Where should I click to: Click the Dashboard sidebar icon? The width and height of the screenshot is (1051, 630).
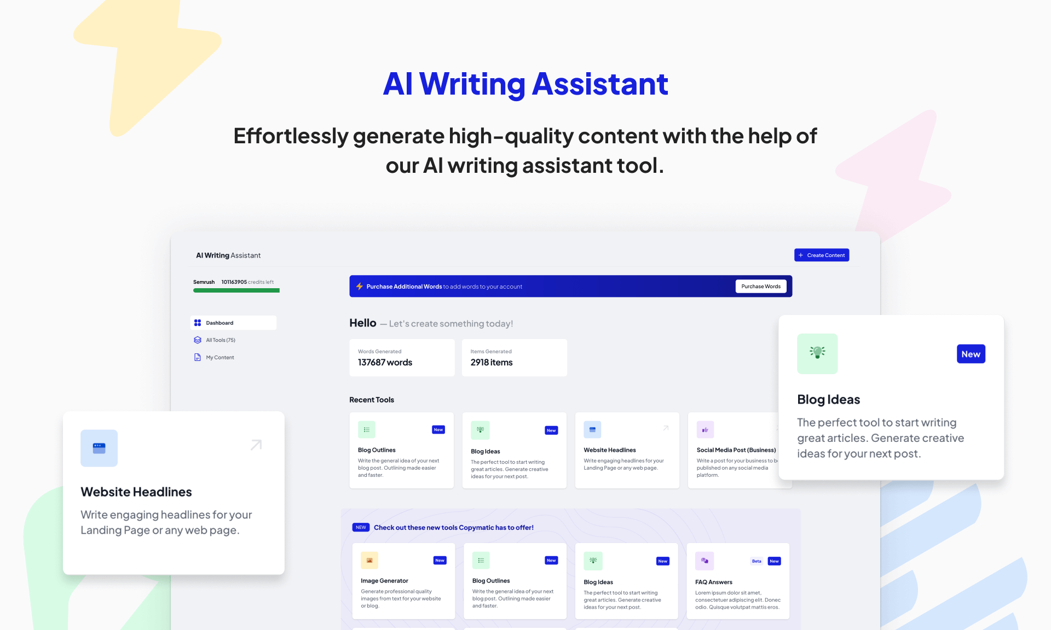(198, 322)
